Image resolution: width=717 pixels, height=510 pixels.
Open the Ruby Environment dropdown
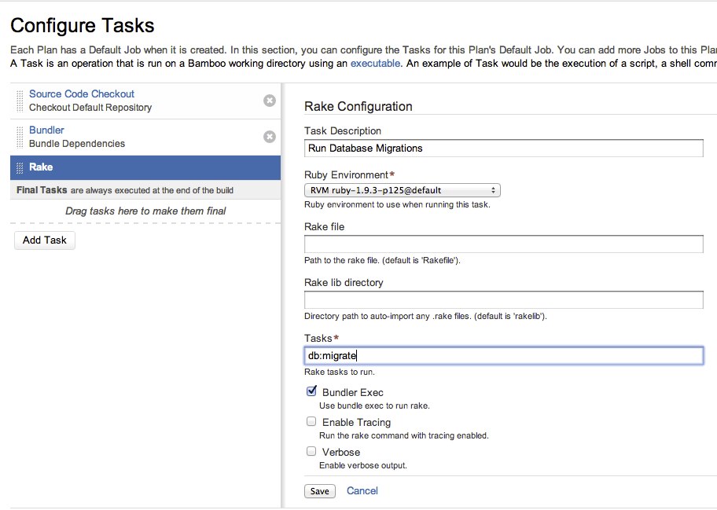click(x=403, y=190)
